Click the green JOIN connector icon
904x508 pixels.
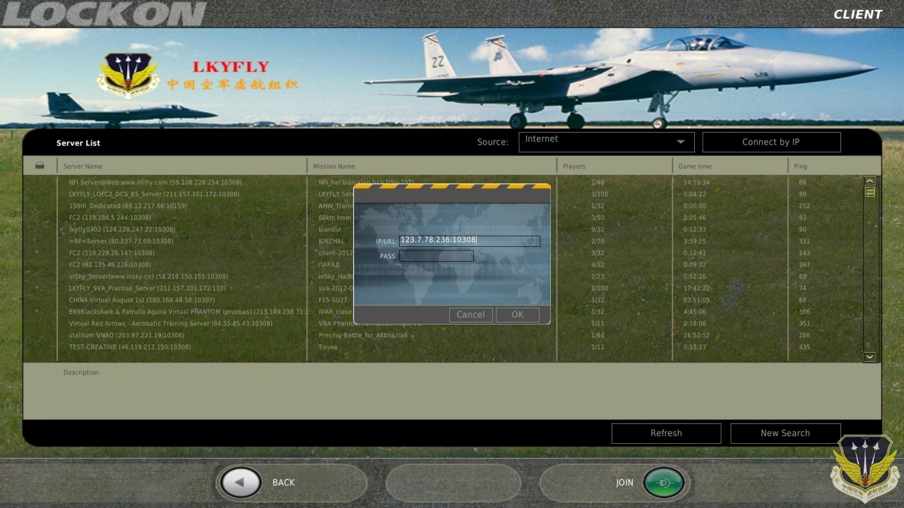coord(664,483)
